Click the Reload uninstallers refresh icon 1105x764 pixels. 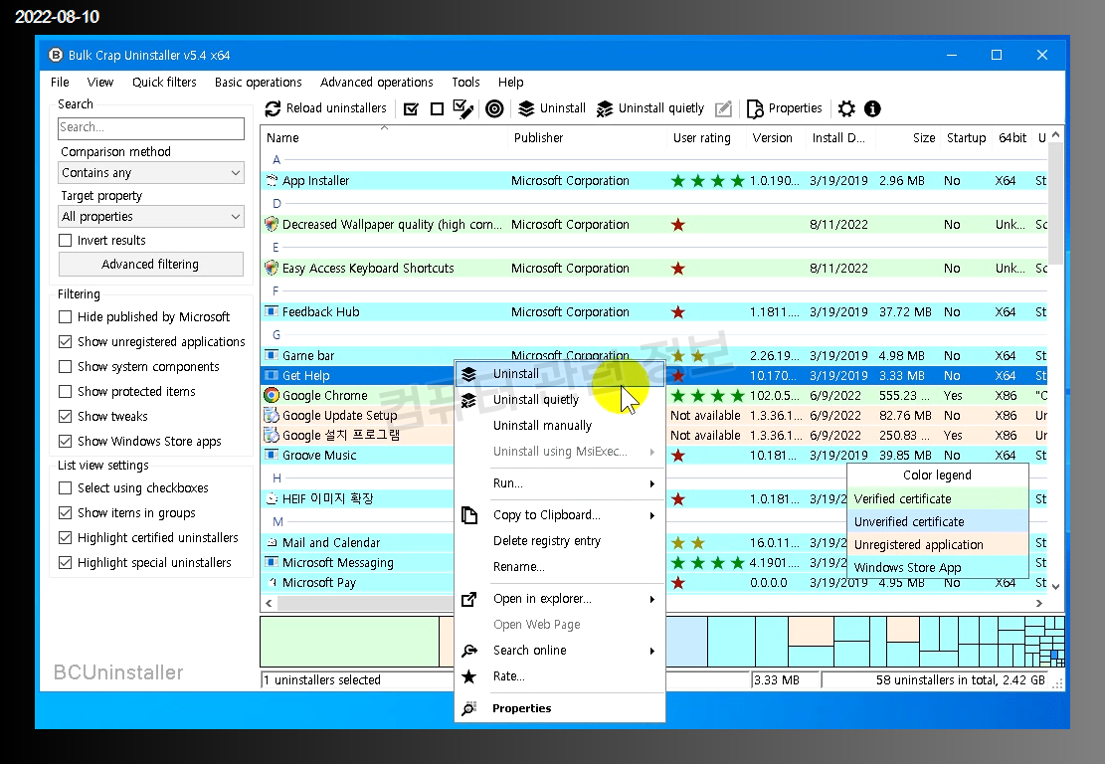pos(273,108)
